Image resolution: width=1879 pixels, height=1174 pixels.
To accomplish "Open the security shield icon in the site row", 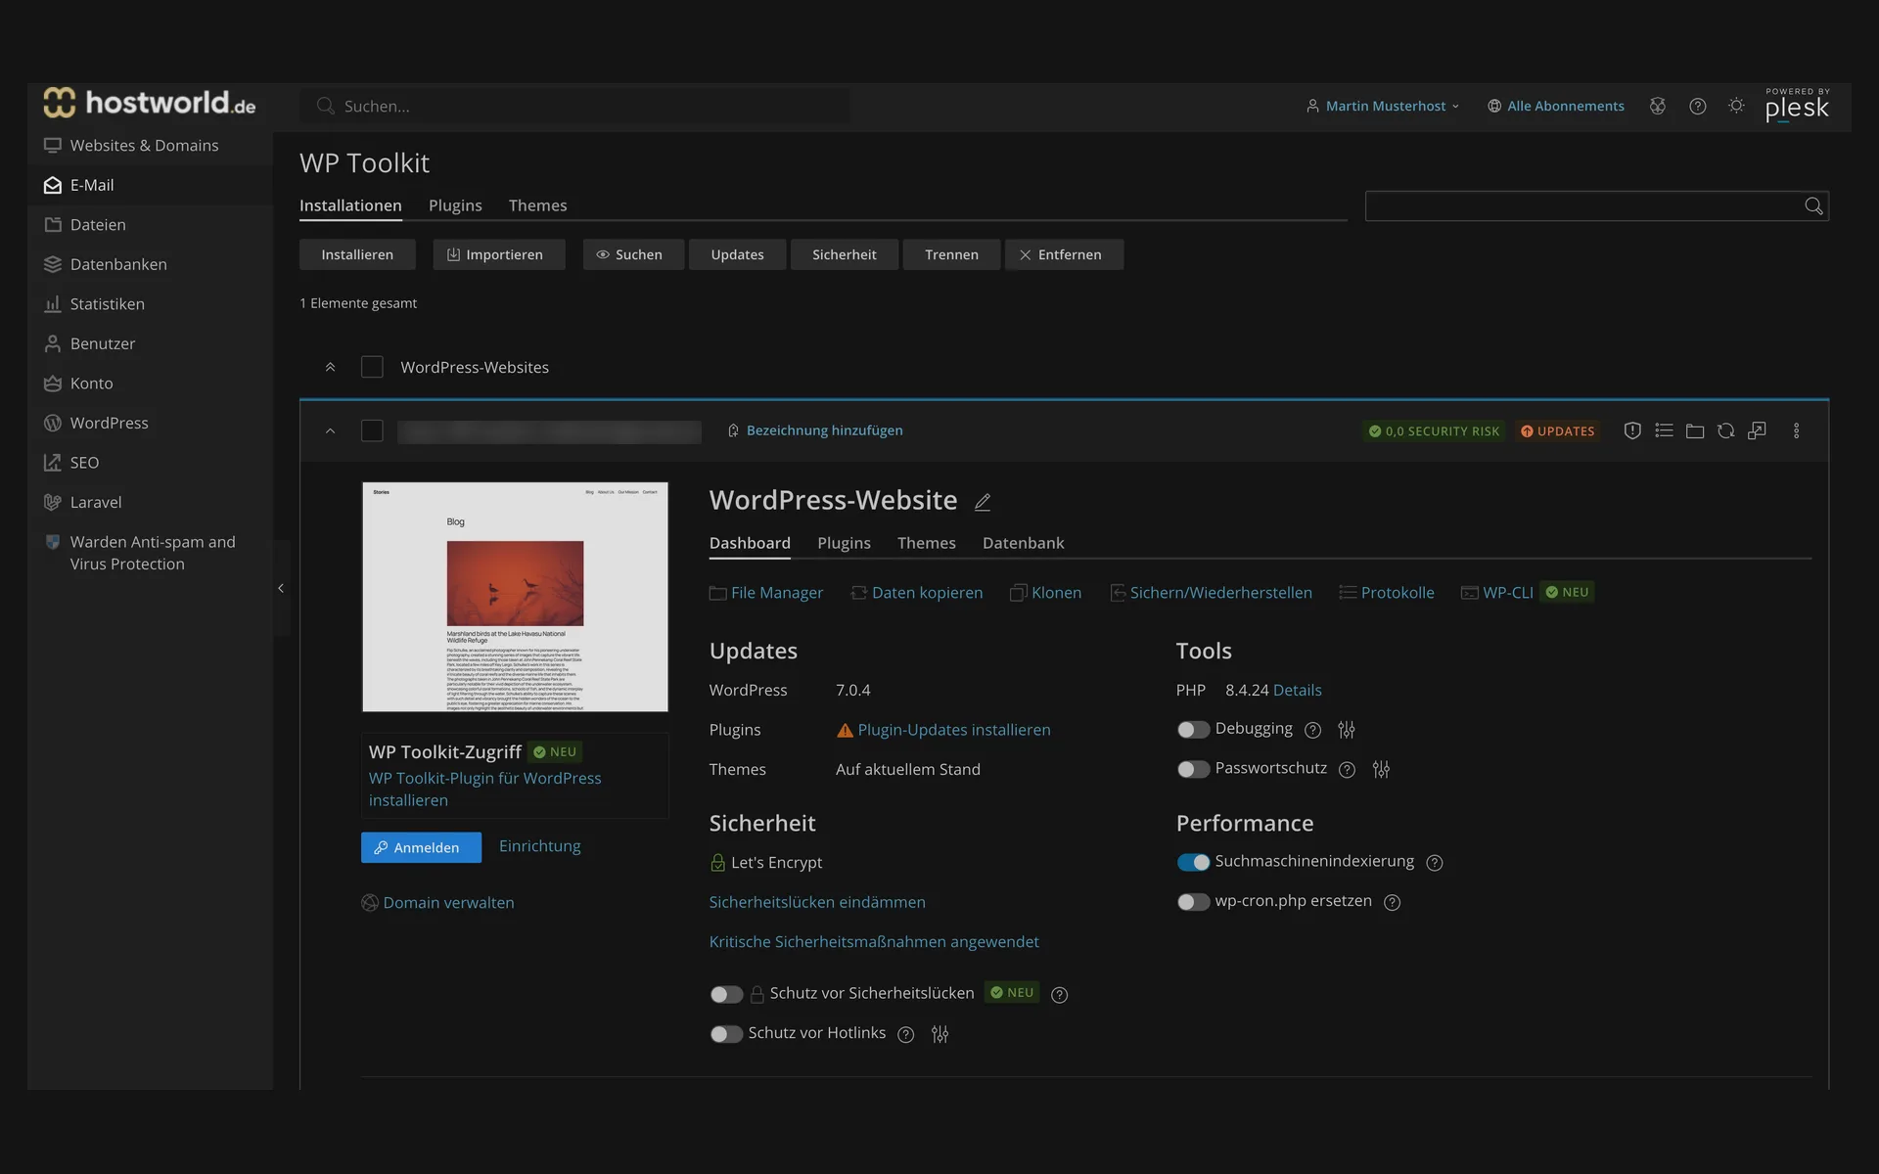I will click(x=1632, y=430).
